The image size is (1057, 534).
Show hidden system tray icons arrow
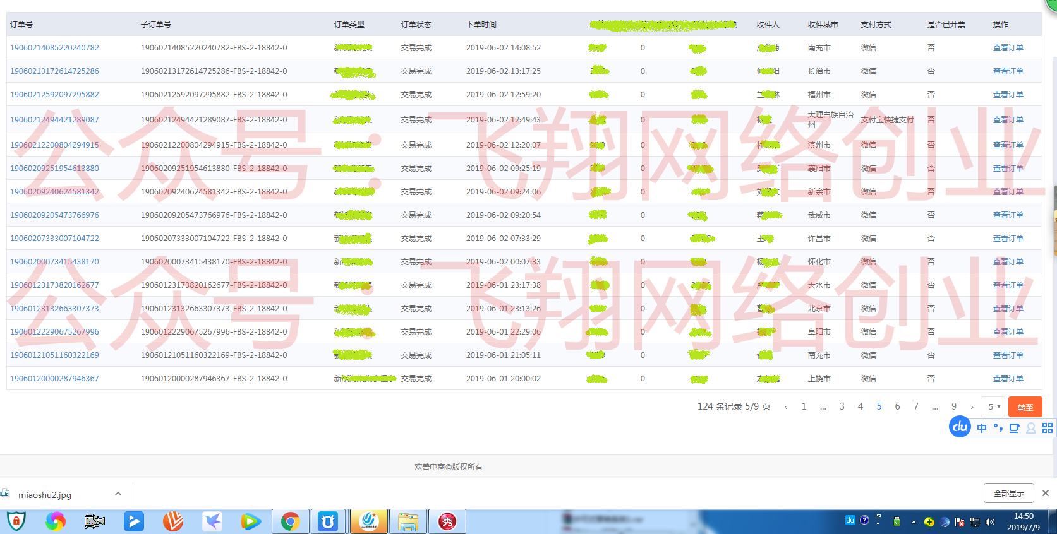tap(914, 522)
